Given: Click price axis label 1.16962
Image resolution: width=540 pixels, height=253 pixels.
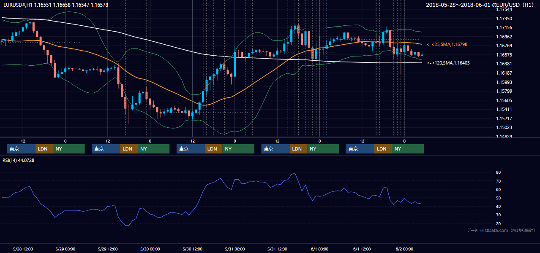Looking at the screenshot, I should point(504,37).
